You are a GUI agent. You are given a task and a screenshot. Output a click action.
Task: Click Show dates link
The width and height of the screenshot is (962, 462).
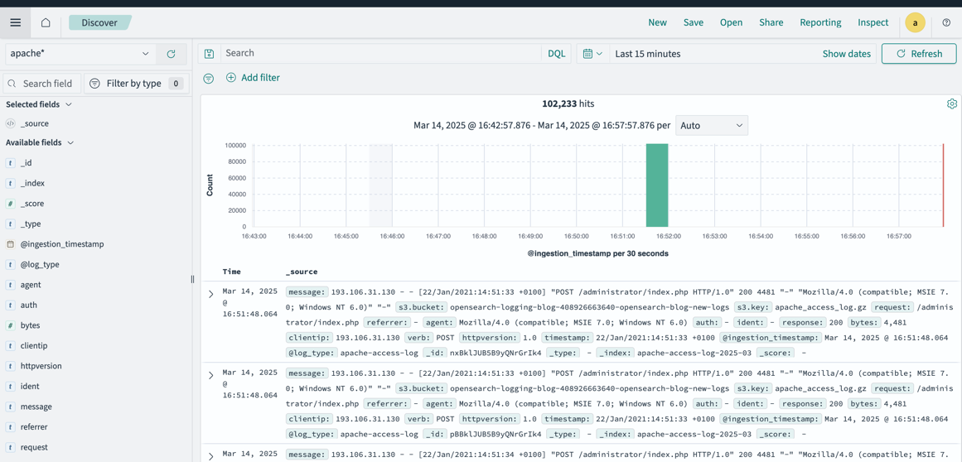point(846,53)
